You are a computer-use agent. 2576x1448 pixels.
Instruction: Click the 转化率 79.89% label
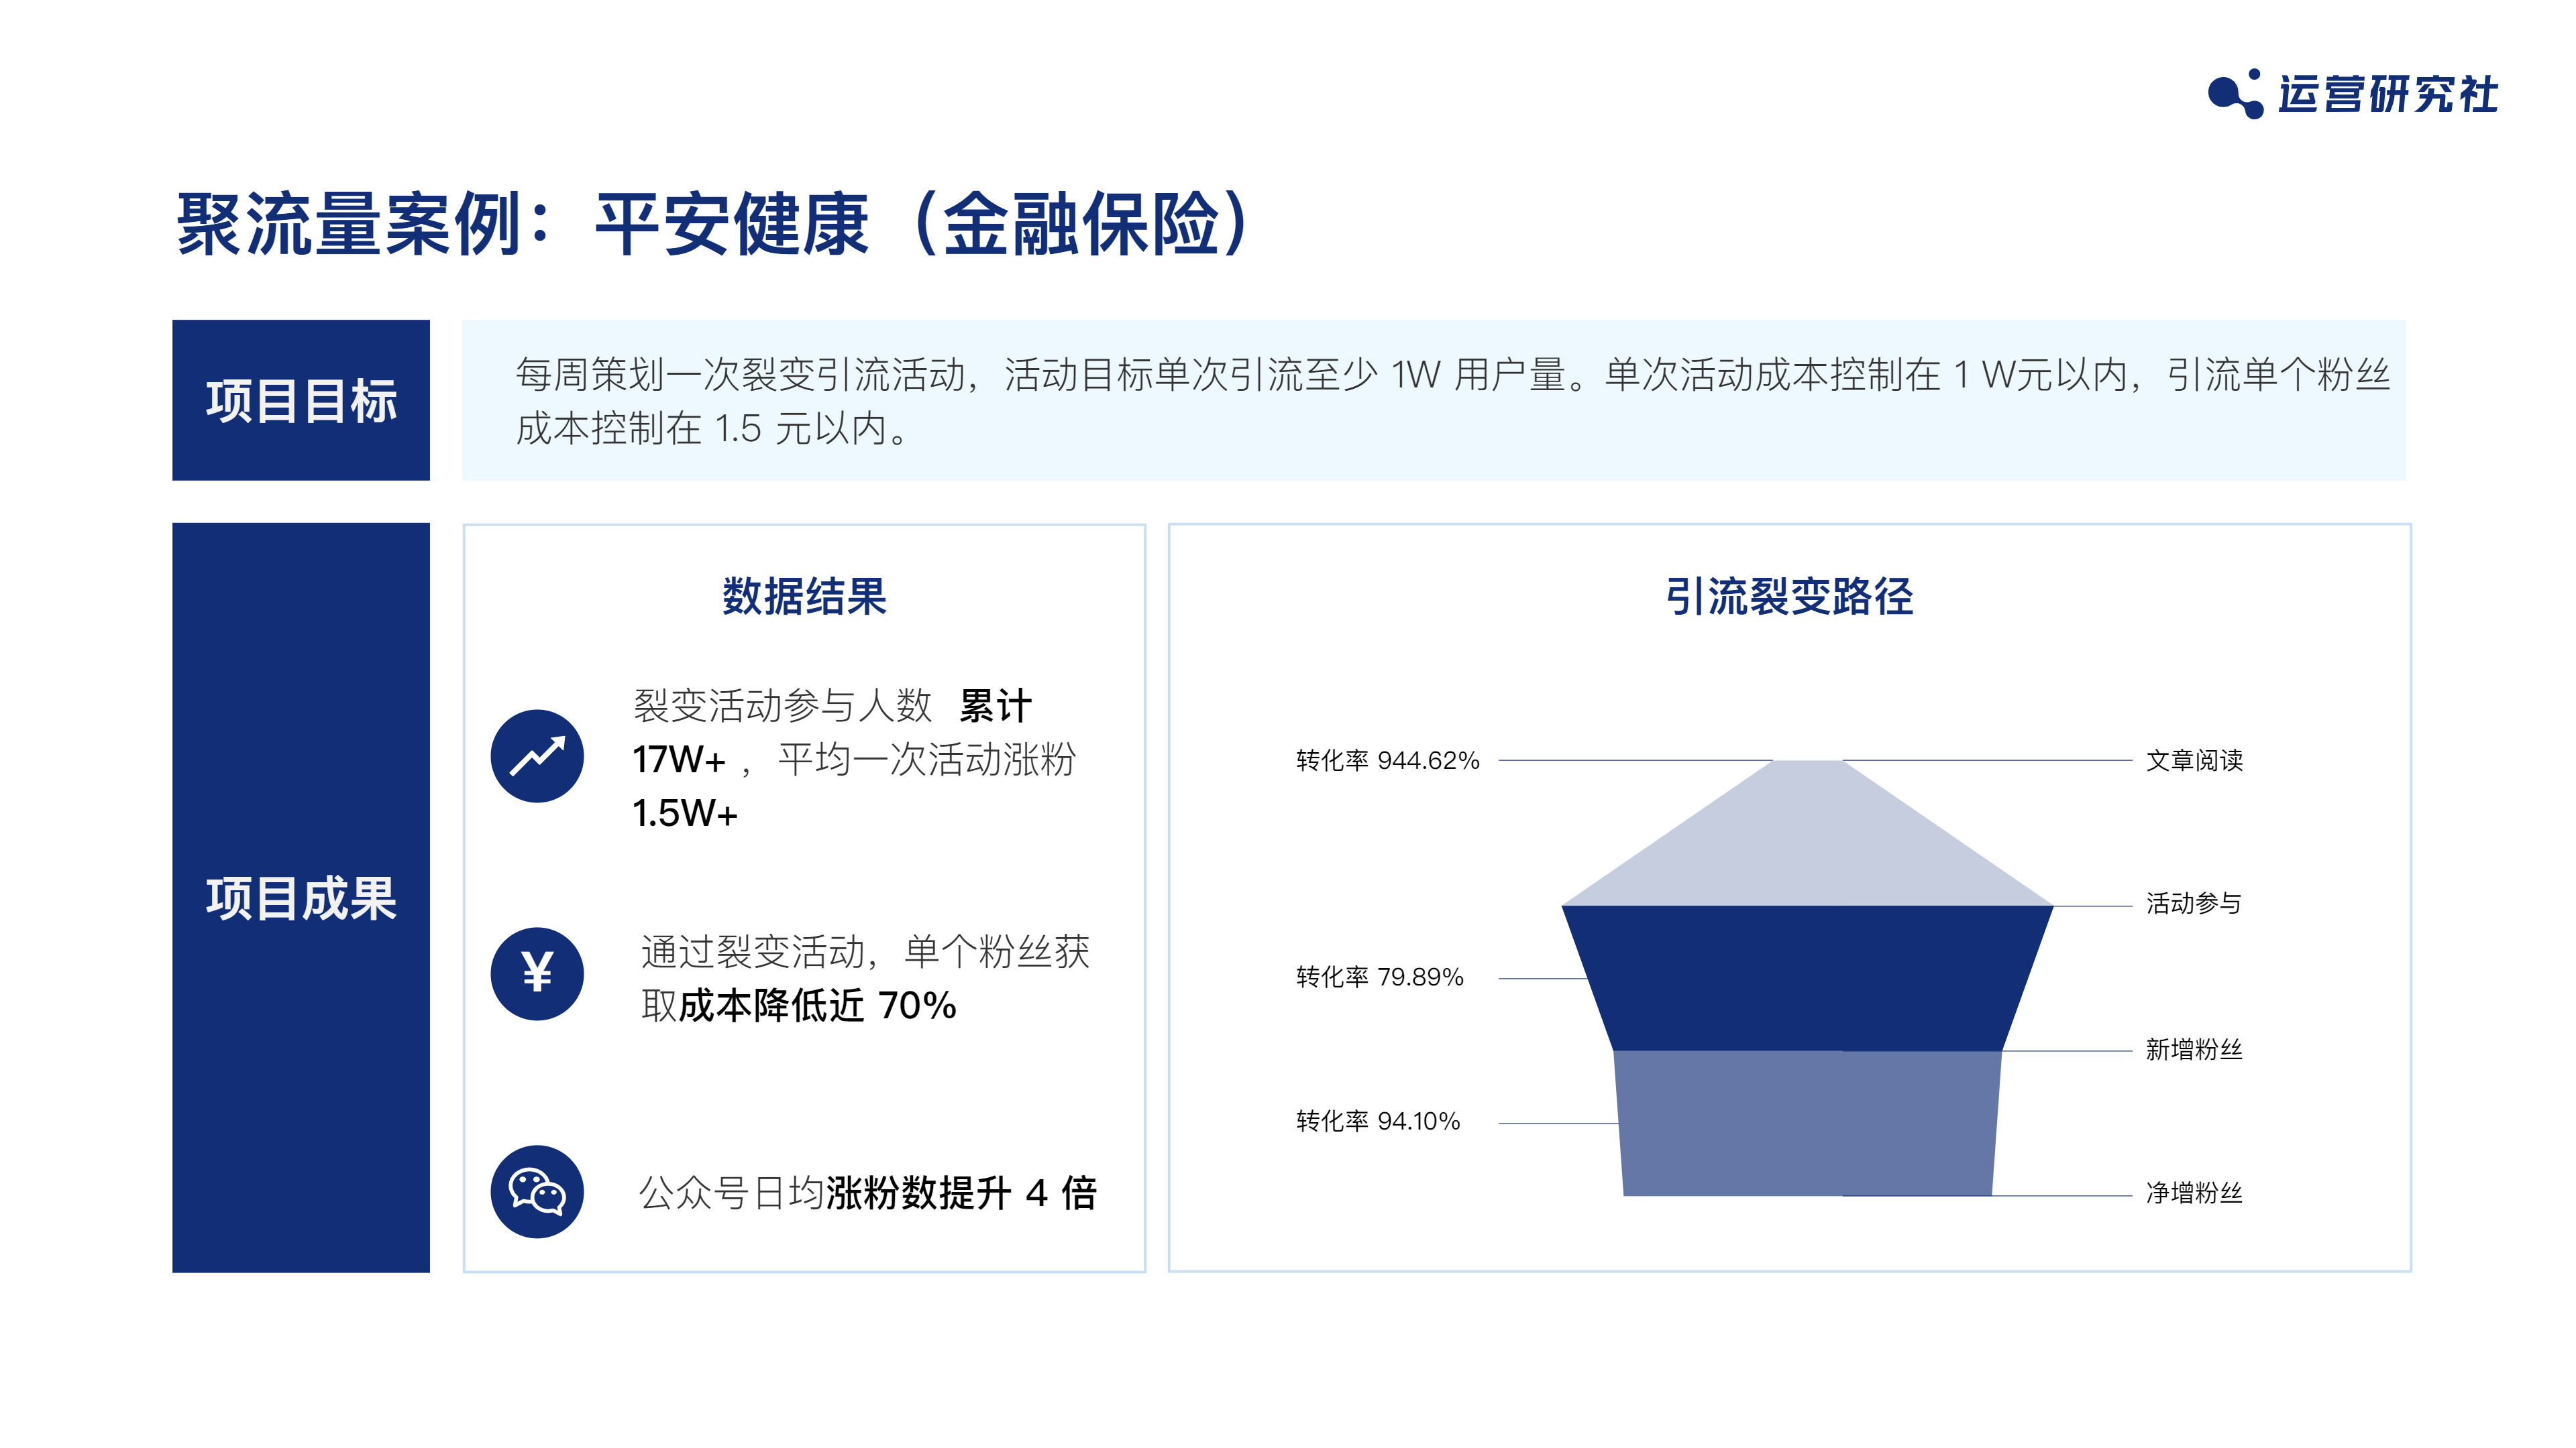click(x=1379, y=976)
